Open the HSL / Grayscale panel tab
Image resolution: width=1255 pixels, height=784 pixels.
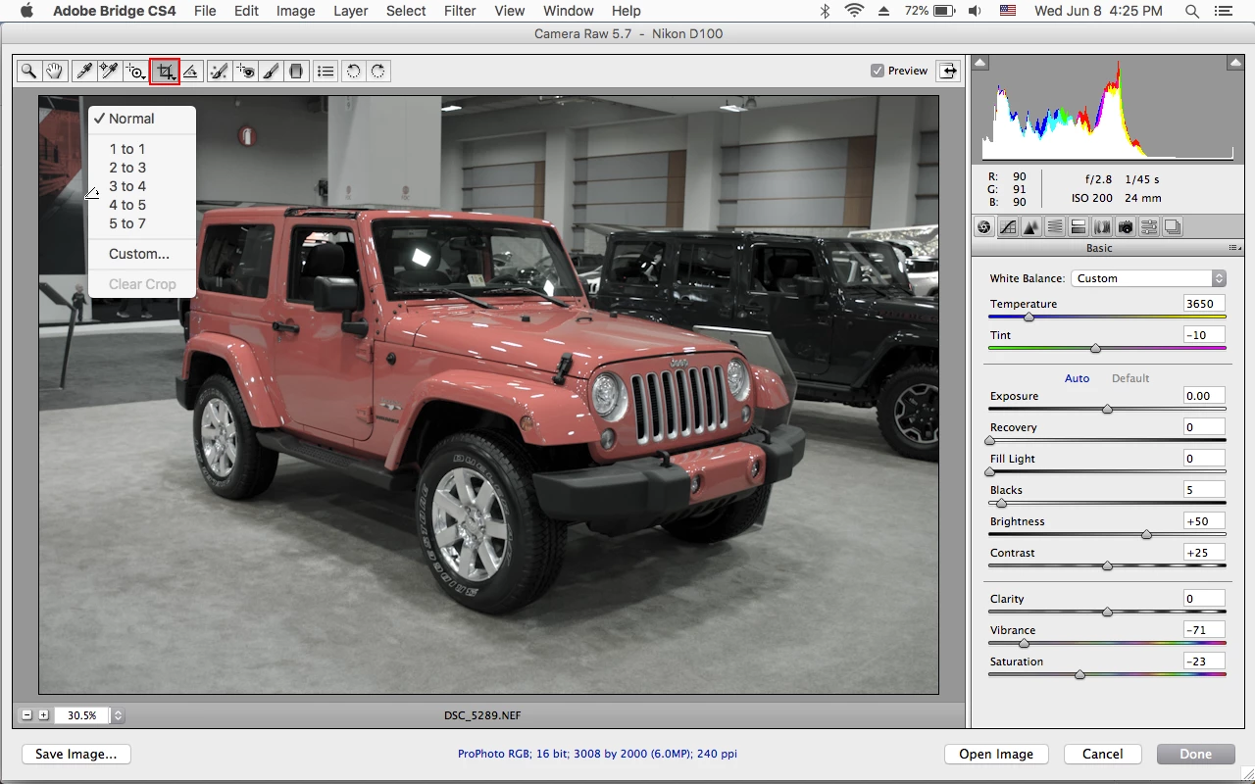pyautogui.click(x=1055, y=227)
